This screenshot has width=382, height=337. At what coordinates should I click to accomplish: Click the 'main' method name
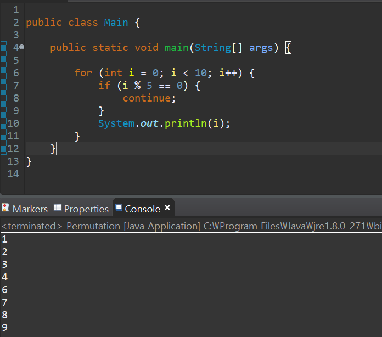coord(177,48)
